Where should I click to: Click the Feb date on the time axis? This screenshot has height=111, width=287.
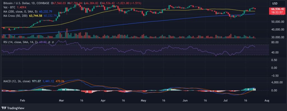[x=22, y=100]
